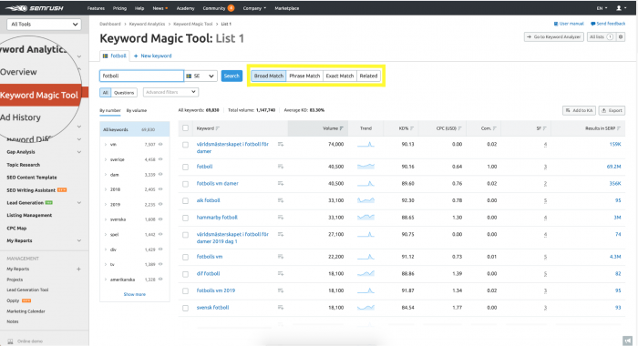Screen dimensions: 638x346
Task: Expand the vm keyword group
Action: point(106,145)
